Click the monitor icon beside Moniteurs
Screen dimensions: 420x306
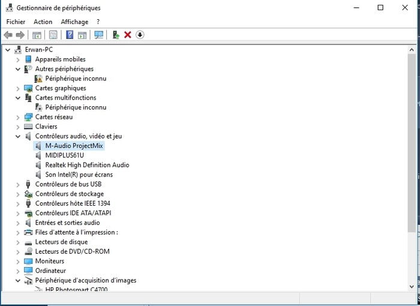[28, 261]
